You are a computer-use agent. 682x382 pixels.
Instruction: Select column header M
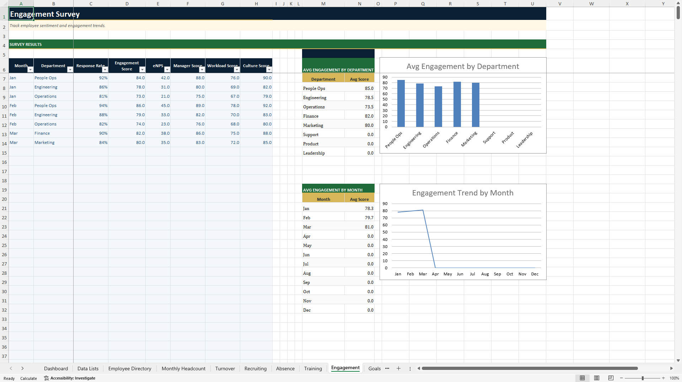(x=323, y=4)
